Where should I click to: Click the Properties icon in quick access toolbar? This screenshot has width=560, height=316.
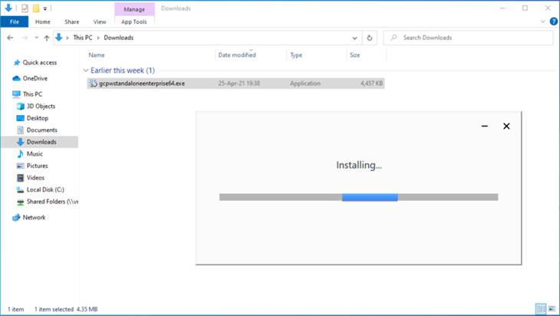25,8
